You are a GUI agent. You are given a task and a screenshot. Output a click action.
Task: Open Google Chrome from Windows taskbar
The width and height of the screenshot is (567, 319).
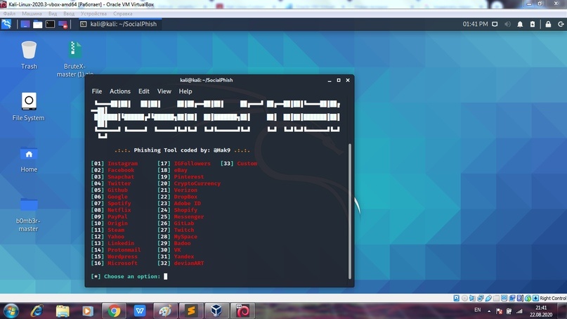click(115, 311)
